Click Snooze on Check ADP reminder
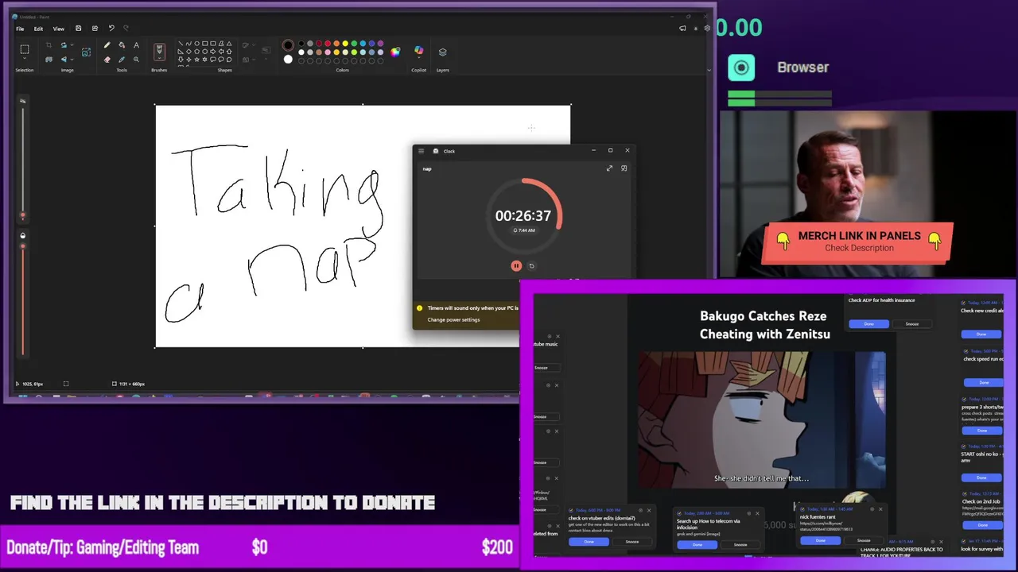Image resolution: width=1018 pixels, height=572 pixels. point(912,323)
